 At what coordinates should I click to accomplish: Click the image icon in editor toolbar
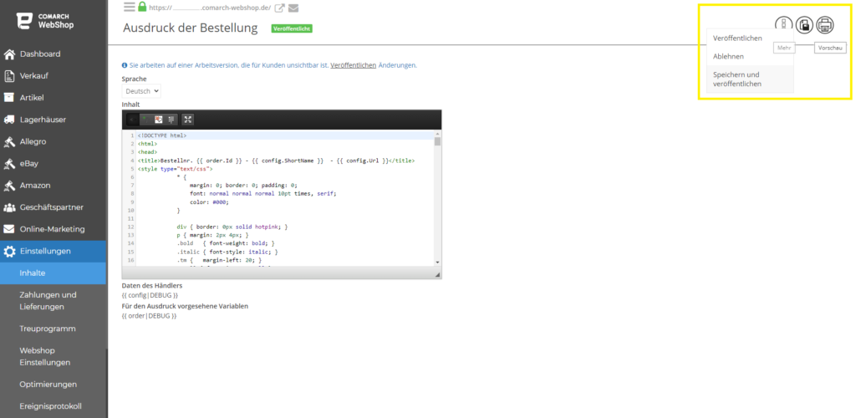159,120
